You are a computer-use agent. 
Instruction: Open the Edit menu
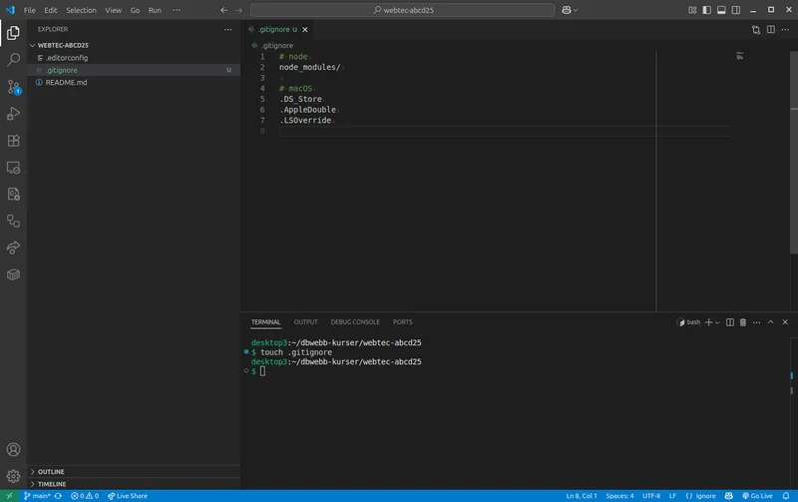[x=51, y=10]
